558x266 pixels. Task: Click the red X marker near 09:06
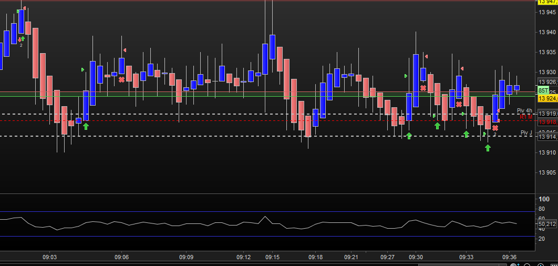[x=121, y=79]
